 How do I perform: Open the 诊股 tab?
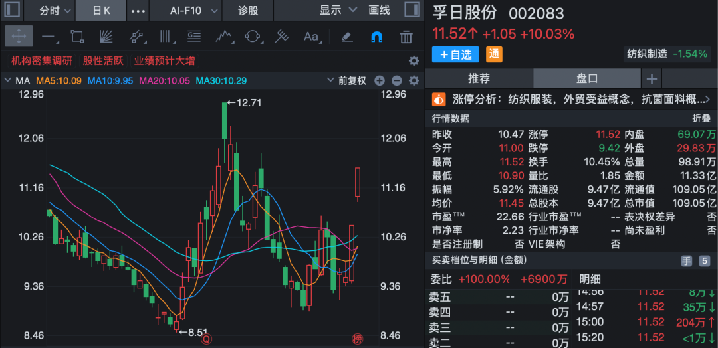pyautogui.click(x=248, y=11)
